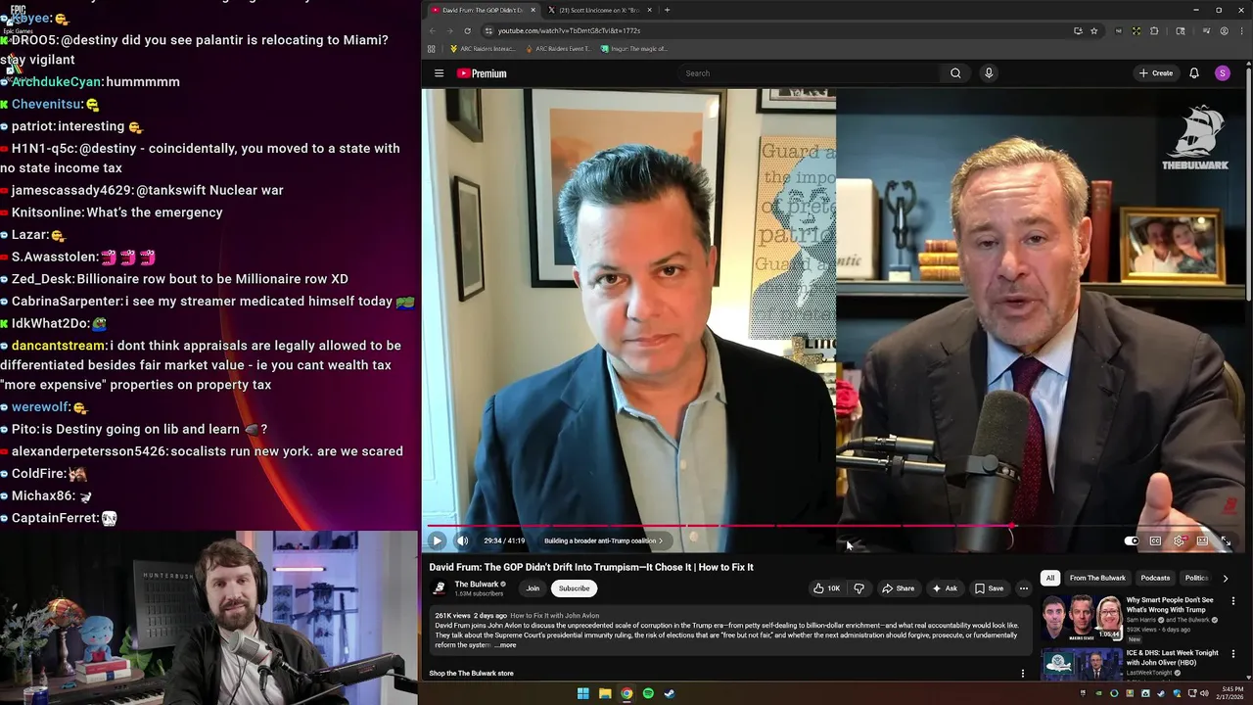Open the purple account avatar menu

[1223, 73]
